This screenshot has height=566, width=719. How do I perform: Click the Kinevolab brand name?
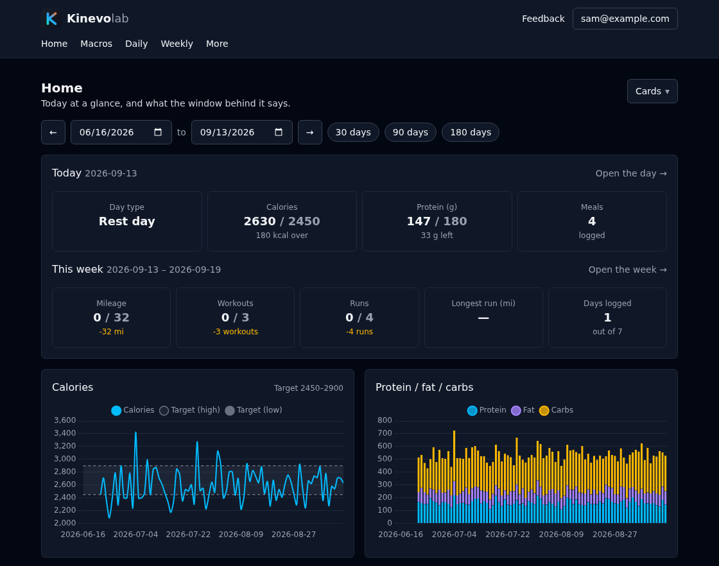coord(98,19)
